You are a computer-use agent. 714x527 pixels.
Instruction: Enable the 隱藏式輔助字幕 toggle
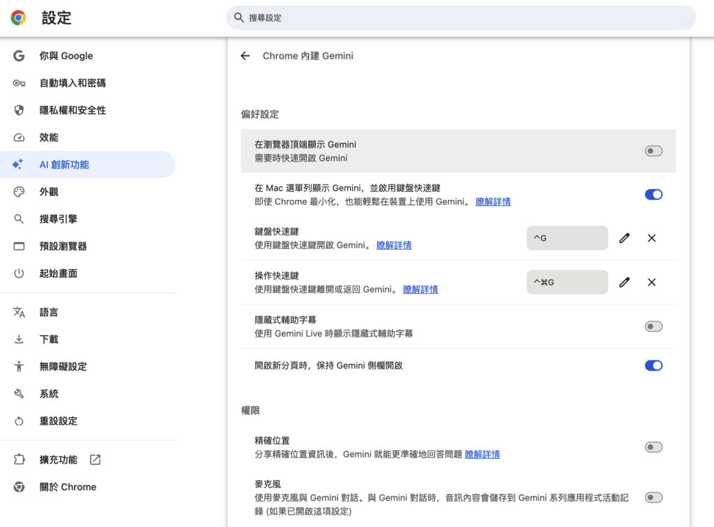(653, 326)
